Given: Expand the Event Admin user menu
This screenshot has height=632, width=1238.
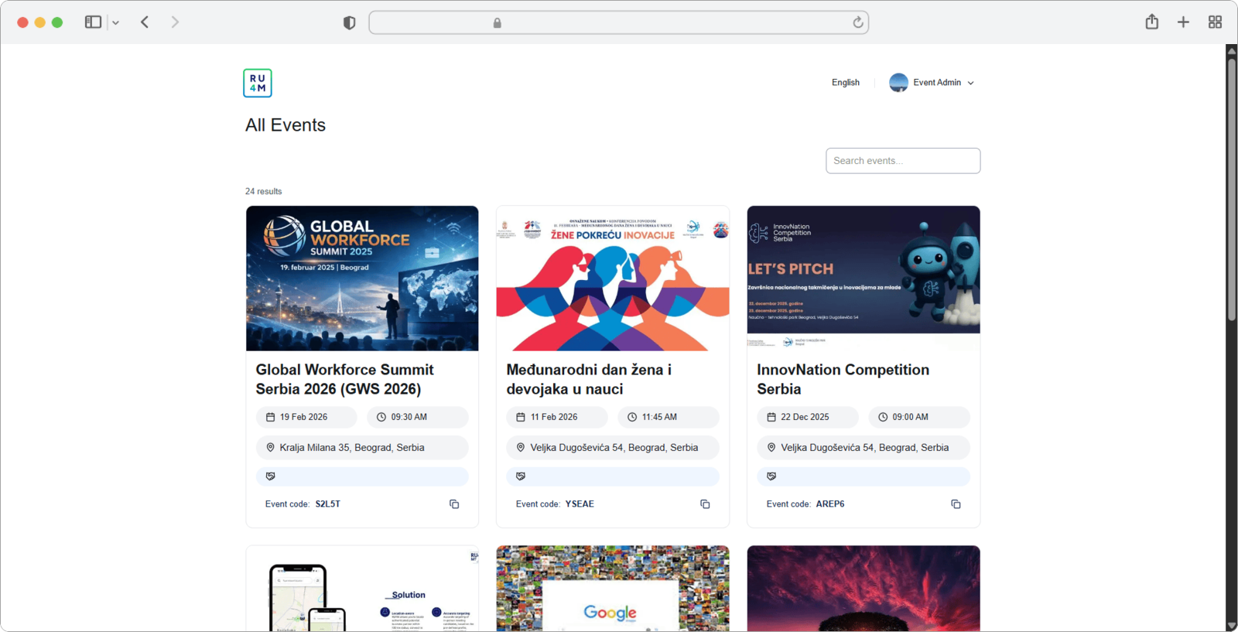Looking at the screenshot, I should (x=932, y=83).
